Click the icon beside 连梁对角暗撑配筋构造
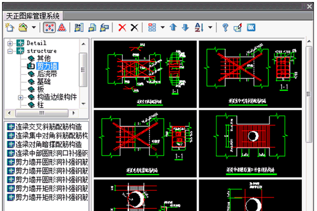Image resolution: width=317 pixels, height=211 pixels. (x=11, y=145)
